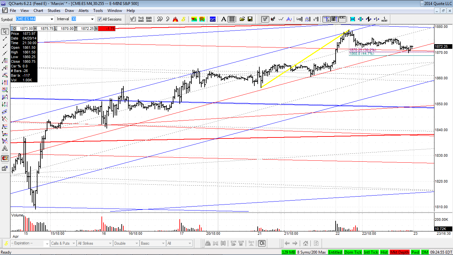453x255 pixels.
Task: Toggle the Log scale button
Action: point(299,19)
